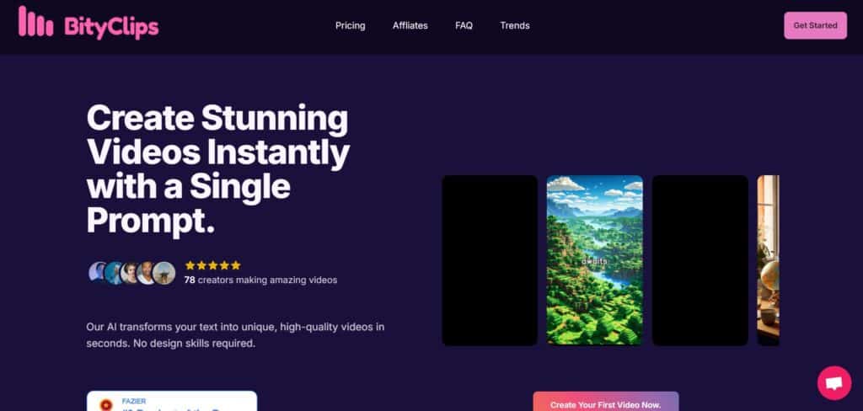Open the partially visible globe video preview

(x=769, y=260)
